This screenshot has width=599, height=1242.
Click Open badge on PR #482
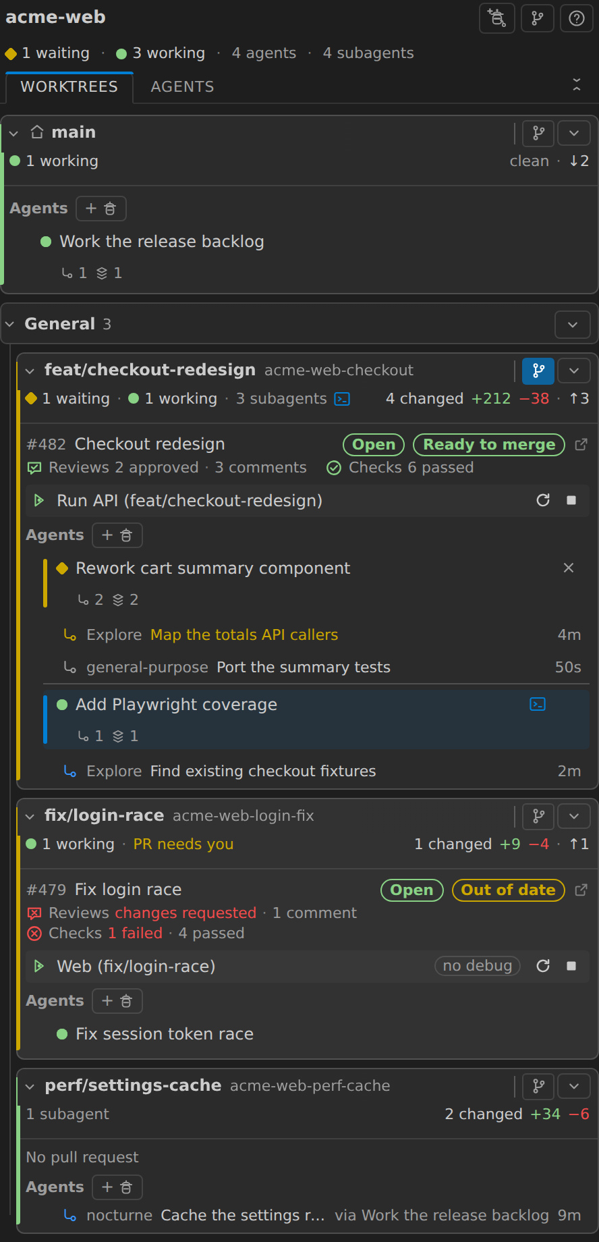tap(374, 444)
